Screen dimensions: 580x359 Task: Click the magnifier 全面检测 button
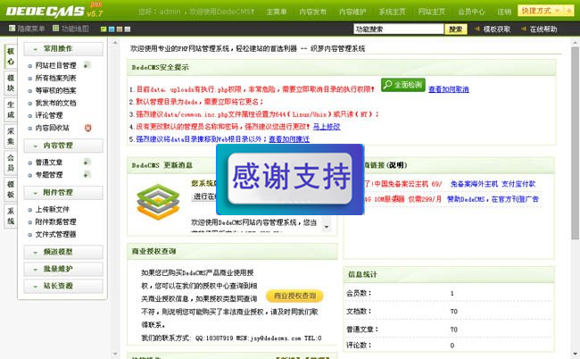[x=402, y=85]
